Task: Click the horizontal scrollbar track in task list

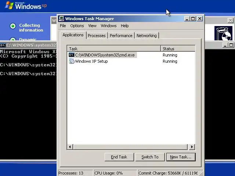Action: [130, 147]
